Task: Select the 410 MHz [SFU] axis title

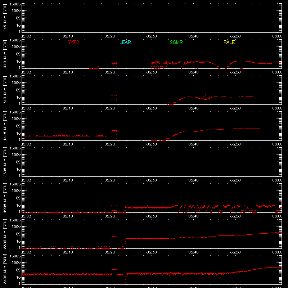Action: coord(5,54)
